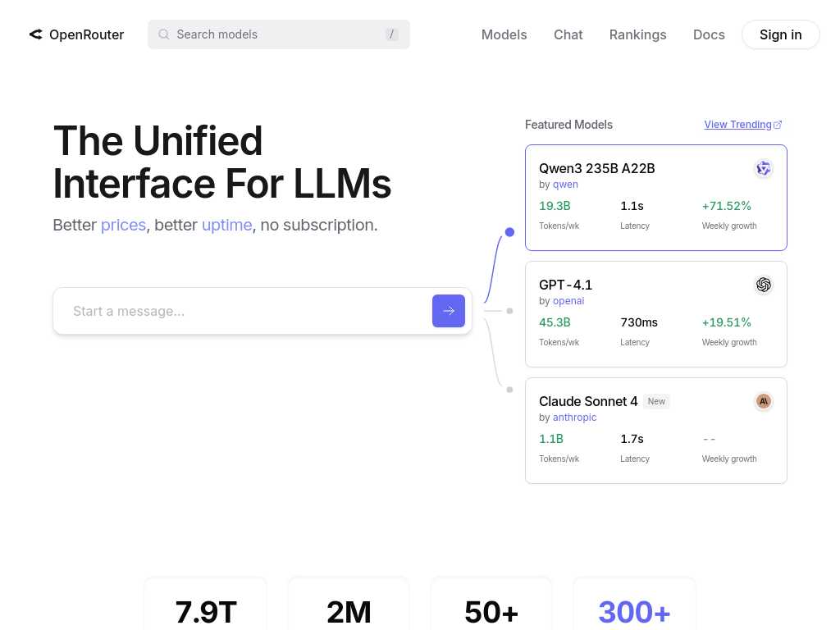This screenshot has width=840, height=630.
Task: Click the 1.1B tokens value
Action: click(x=550, y=439)
